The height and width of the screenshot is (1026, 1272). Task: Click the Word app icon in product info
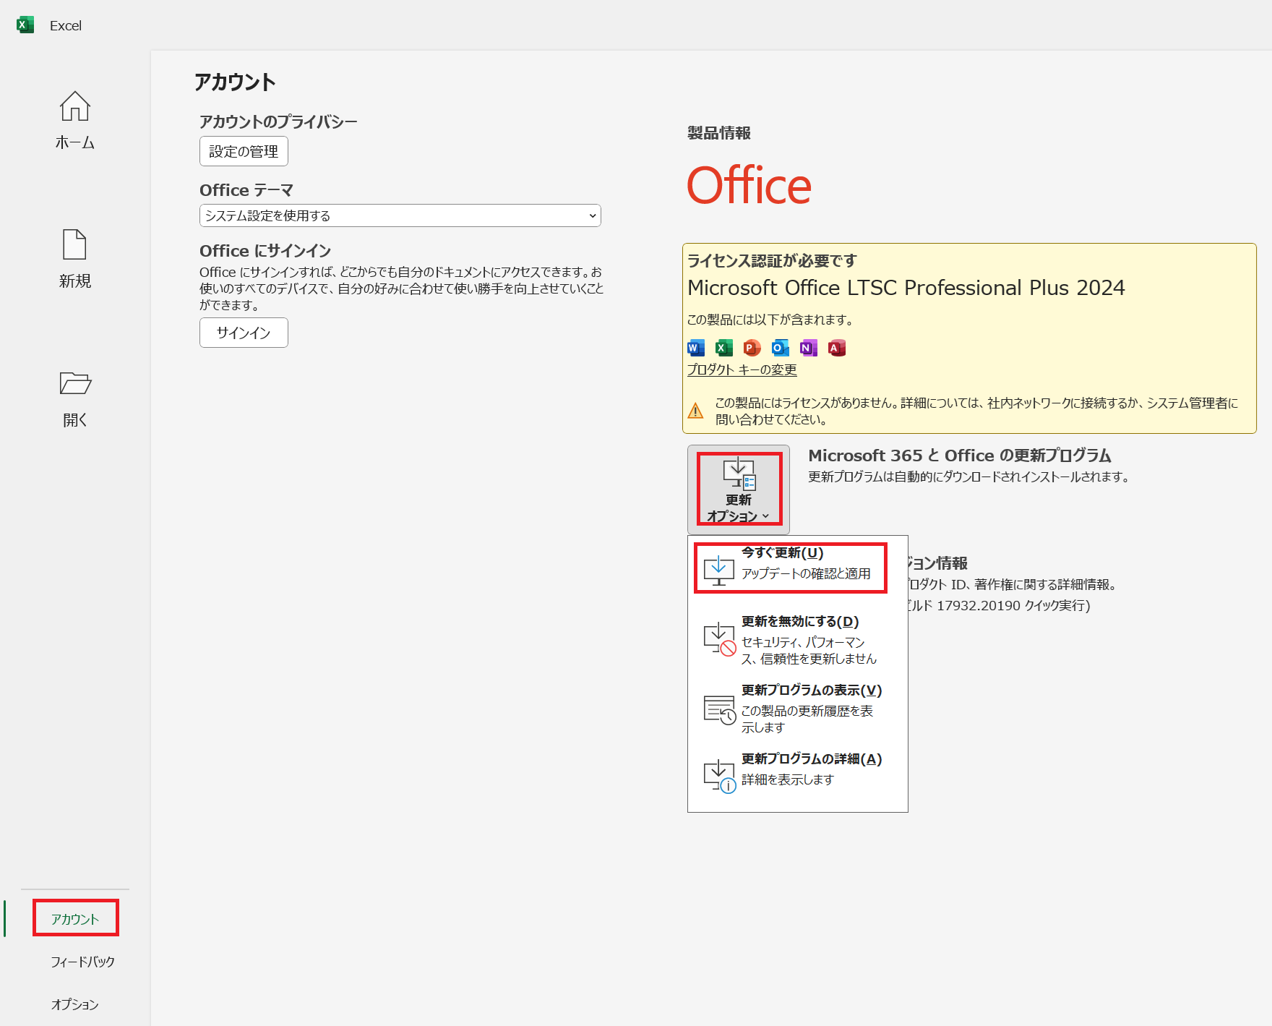click(696, 348)
